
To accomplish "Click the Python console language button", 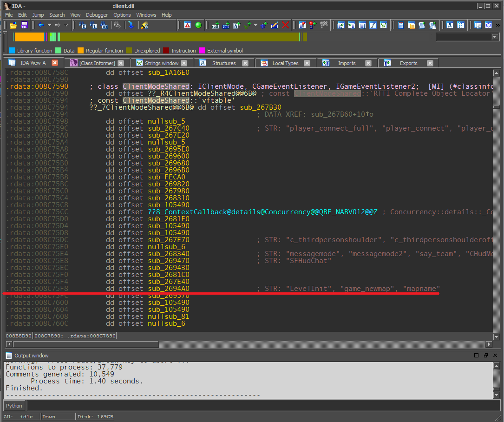I will pyautogui.click(x=14, y=406).
